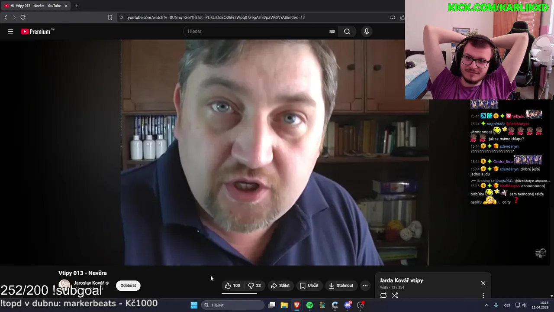Download video with Stáhnout button
The height and width of the screenshot is (312, 554).
[x=341, y=286]
